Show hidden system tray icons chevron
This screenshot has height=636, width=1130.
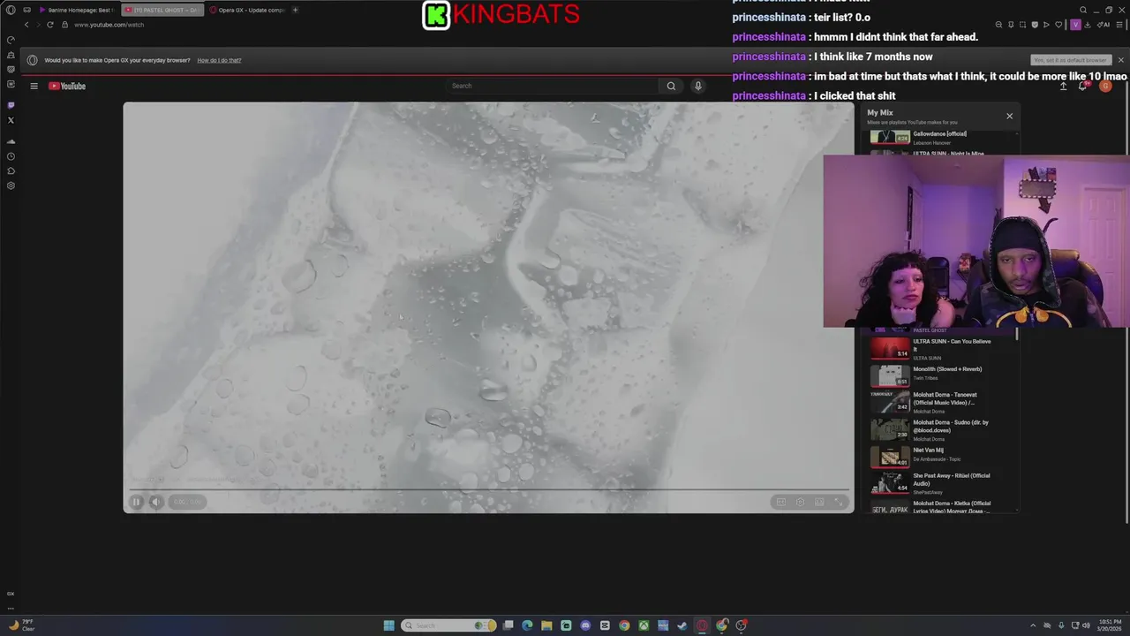point(1033,625)
